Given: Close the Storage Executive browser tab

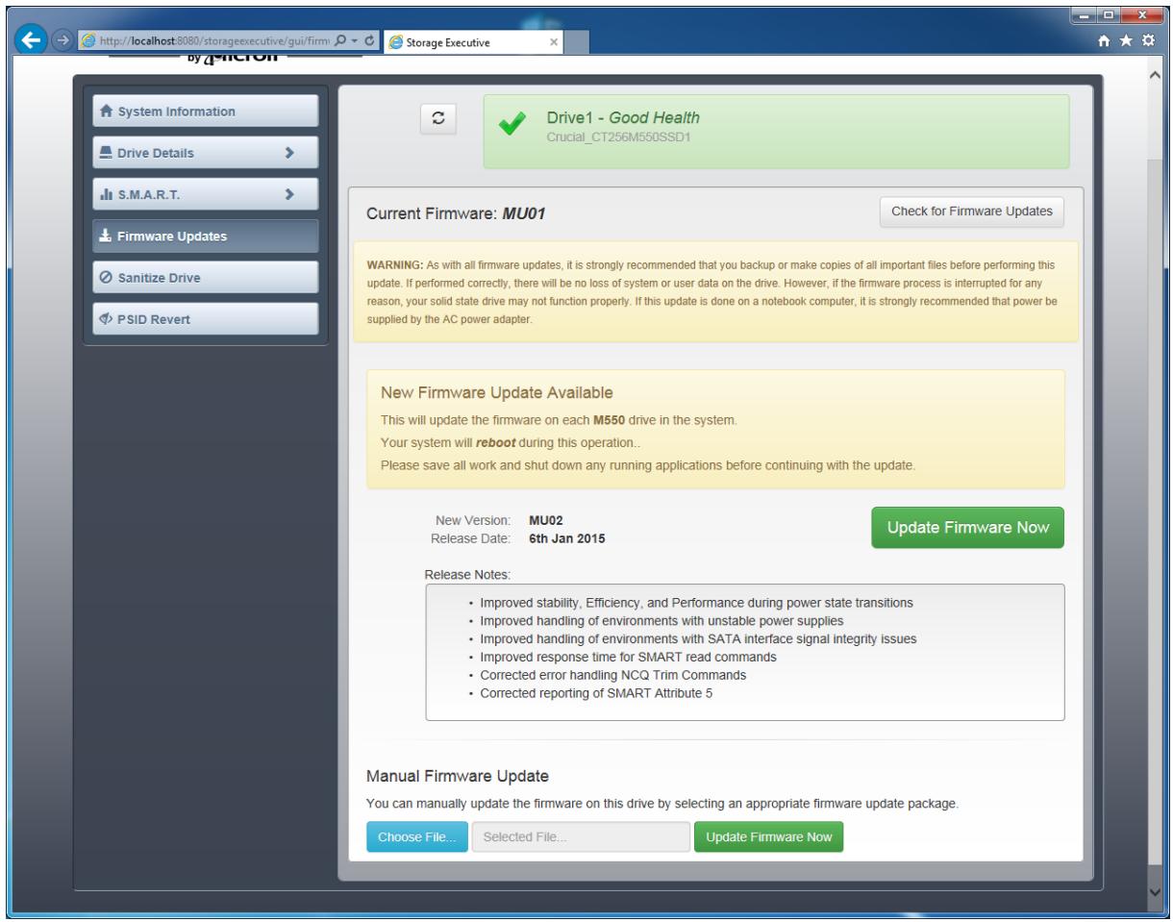Looking at the screenshot, I should (x=553, y=43).
